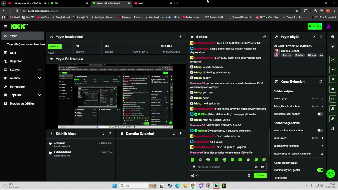Select Yayın in the sidebar
Viewport: 338px width, 190px height.
(x=22, y=36)
